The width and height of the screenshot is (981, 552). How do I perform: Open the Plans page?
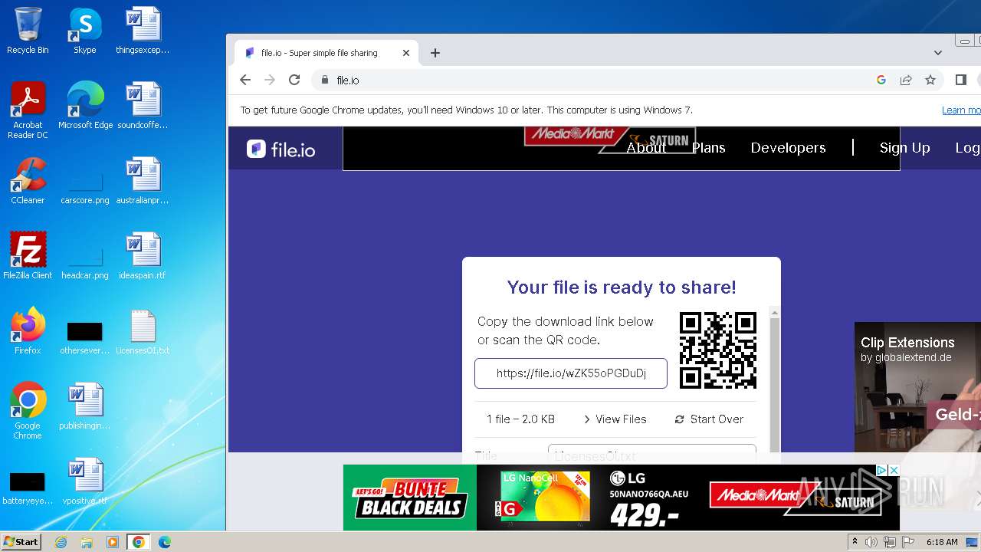tap(708, 148)
